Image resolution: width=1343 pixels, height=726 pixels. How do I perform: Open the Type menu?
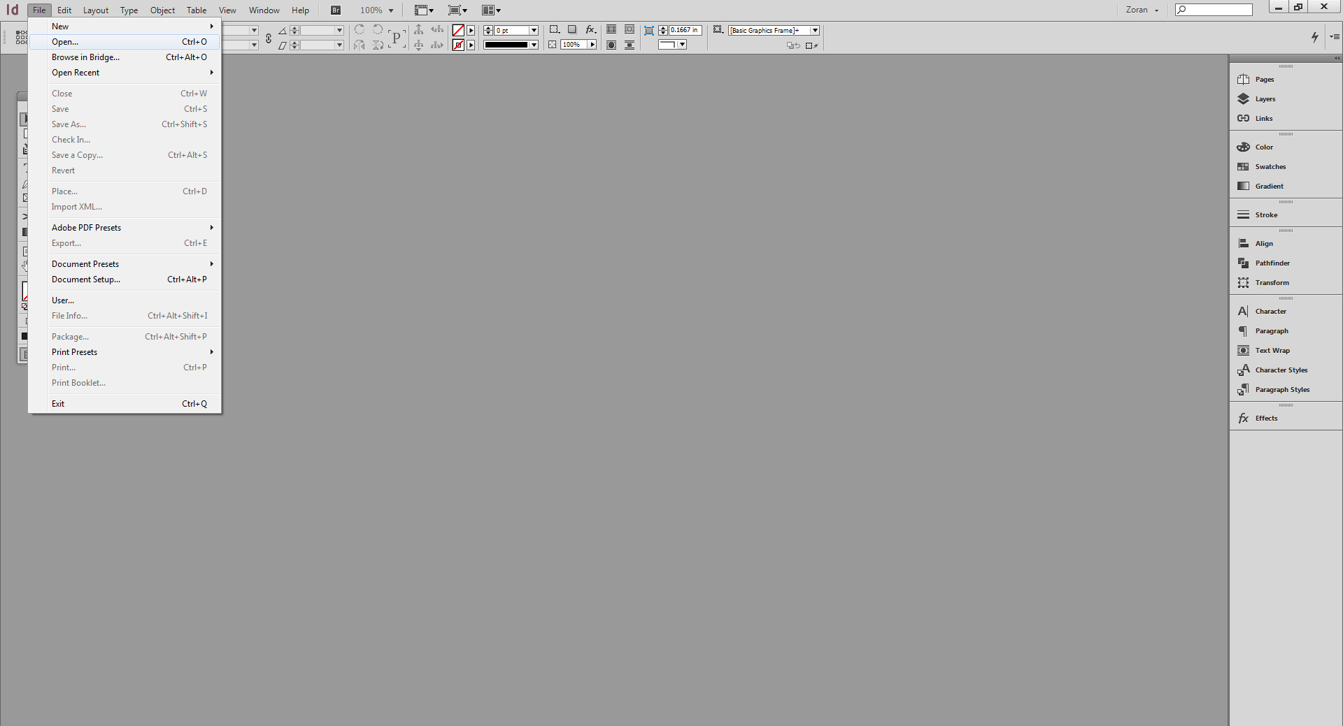coord(129,10)
